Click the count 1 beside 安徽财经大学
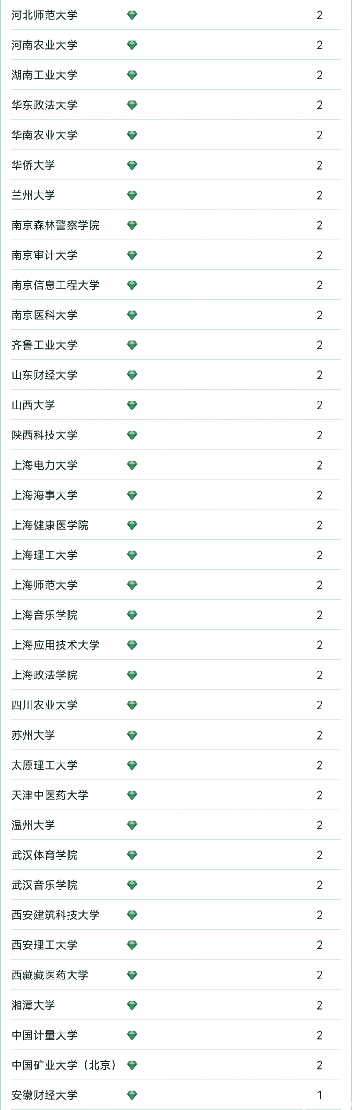Viewport: 352px width, 1110px height. tap(320, 1095)
